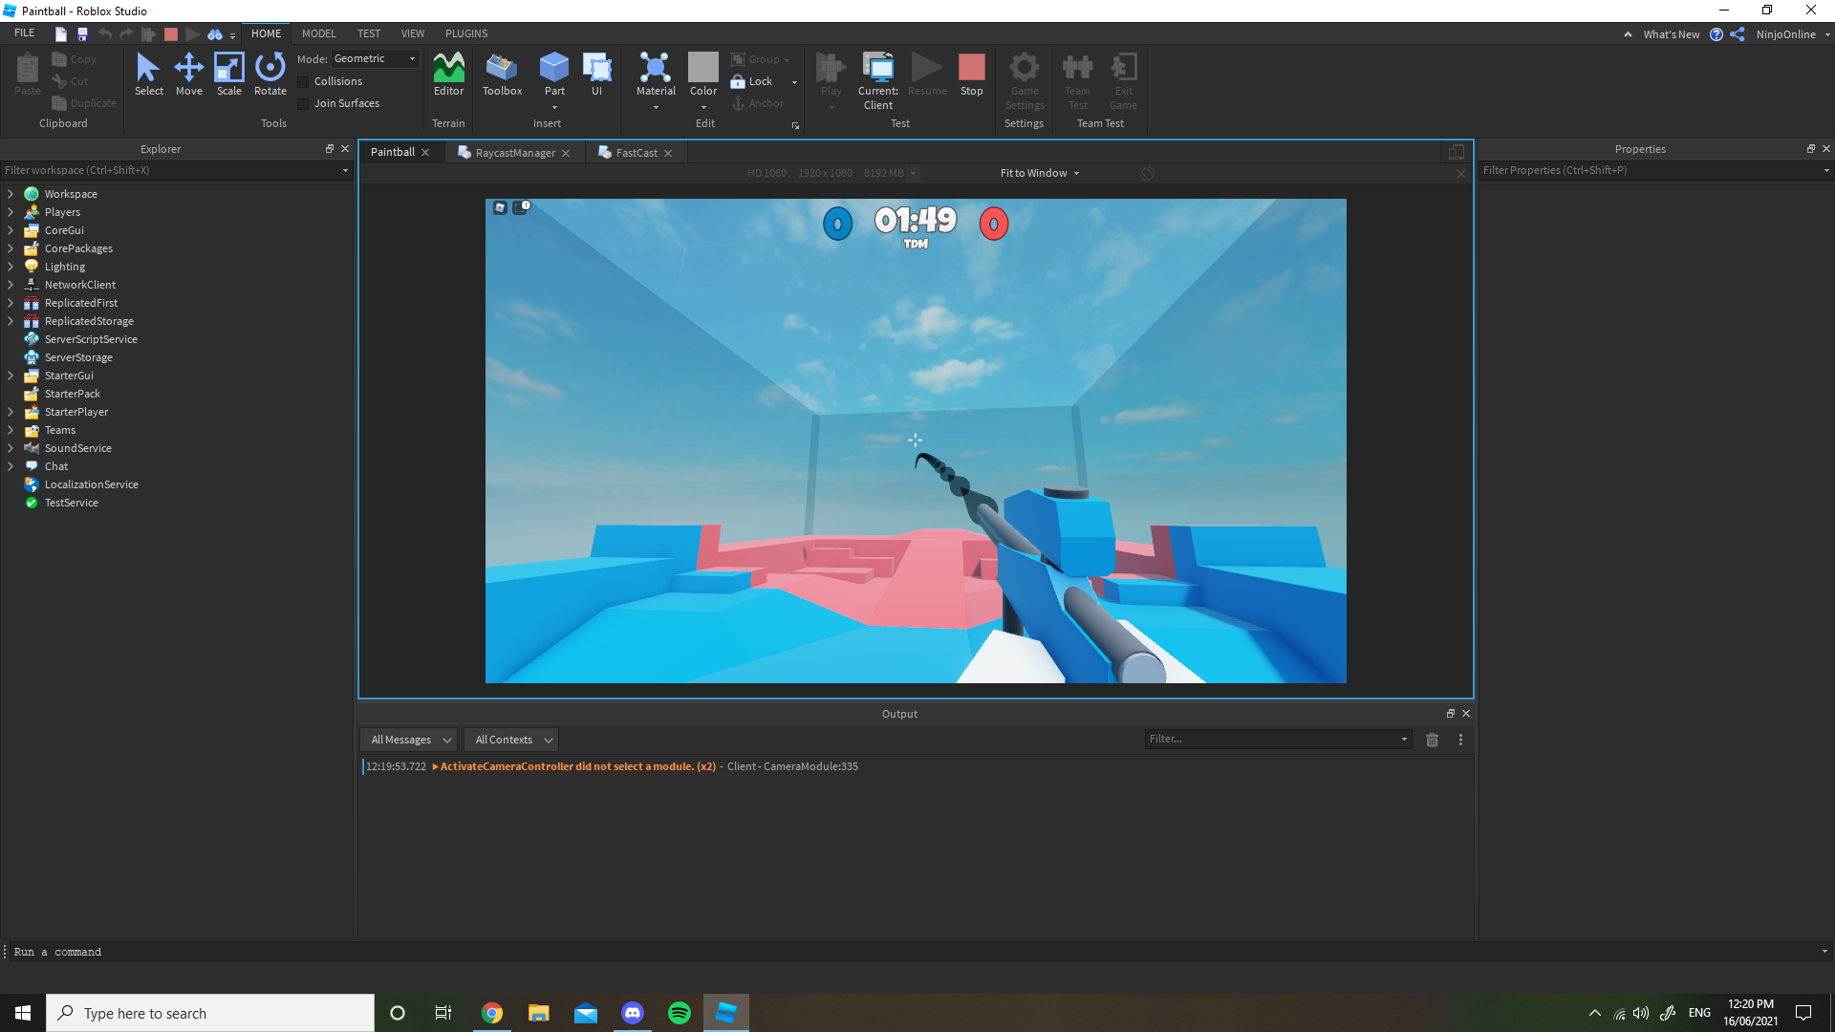1835x1032 pixels.
Task: Select TestService in Explorer
Action: click(x=71, y=503)
